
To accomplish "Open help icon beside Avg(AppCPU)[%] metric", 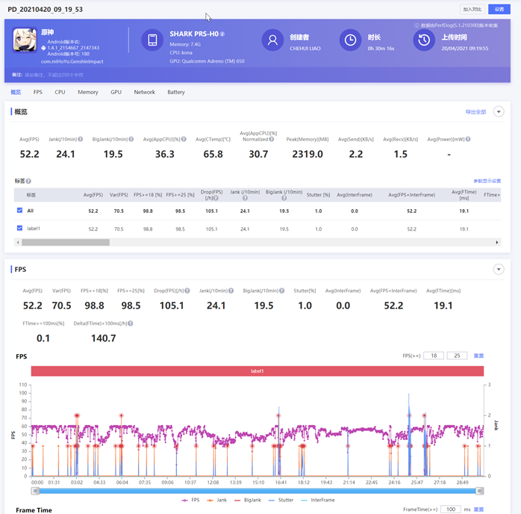I will coord(184,139).
